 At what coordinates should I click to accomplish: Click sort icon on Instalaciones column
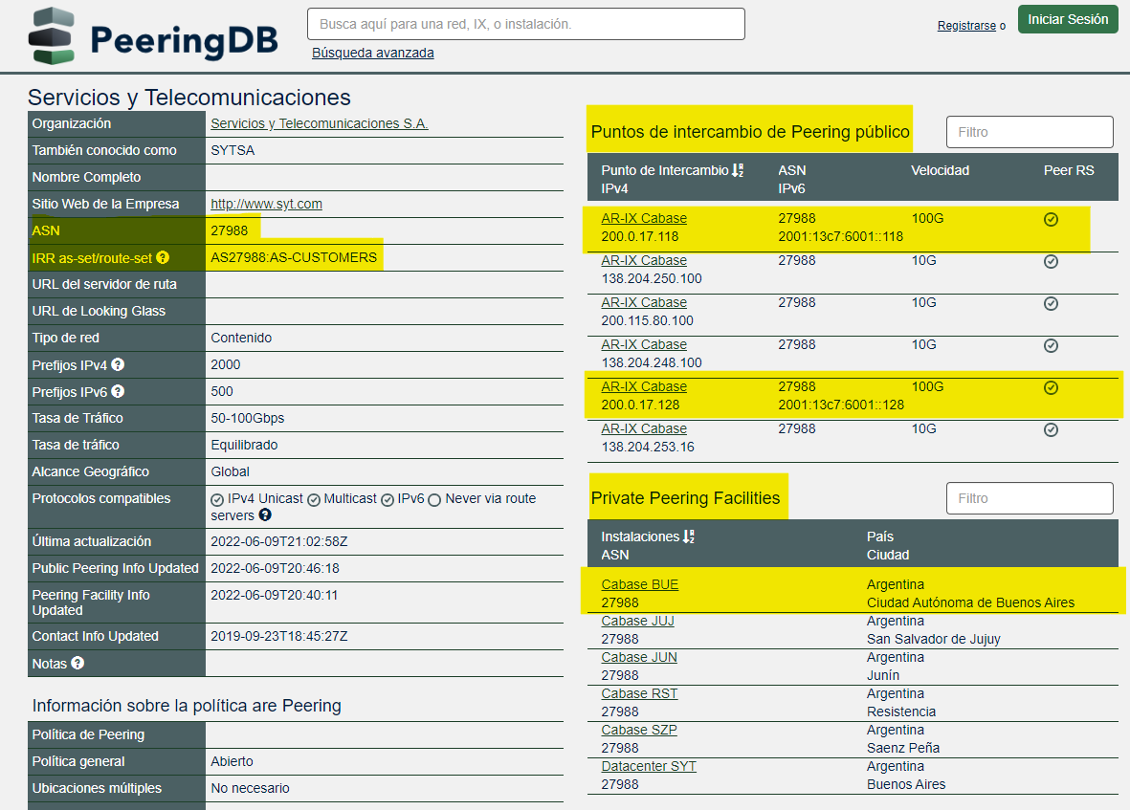(x=688, y=536)
